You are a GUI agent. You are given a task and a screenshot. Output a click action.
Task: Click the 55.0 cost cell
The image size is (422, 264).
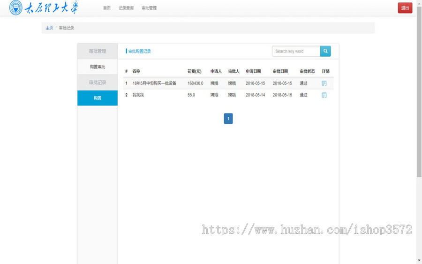pyautogui.click(x=191, y=95)
